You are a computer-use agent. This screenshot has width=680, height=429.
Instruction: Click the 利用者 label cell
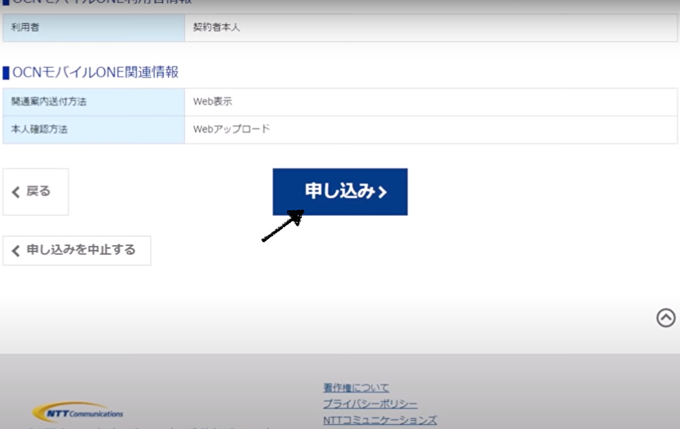coord(94,28)
